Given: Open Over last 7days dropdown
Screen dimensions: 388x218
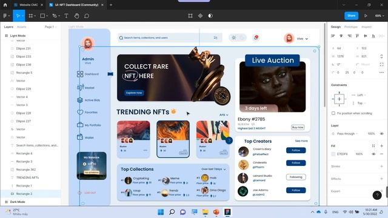Looking at the screenshot, I should click(213, 169).
